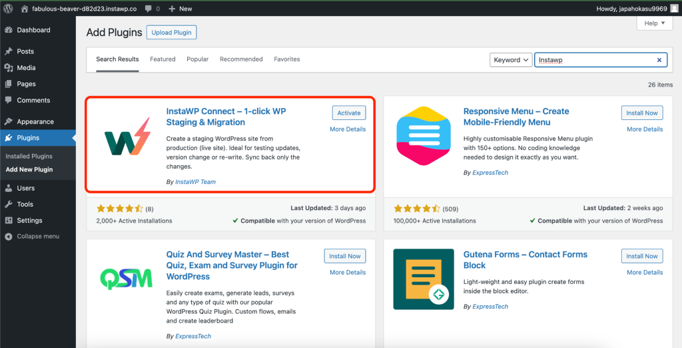Click Responsive Menu star rating

tap(417, 209)
